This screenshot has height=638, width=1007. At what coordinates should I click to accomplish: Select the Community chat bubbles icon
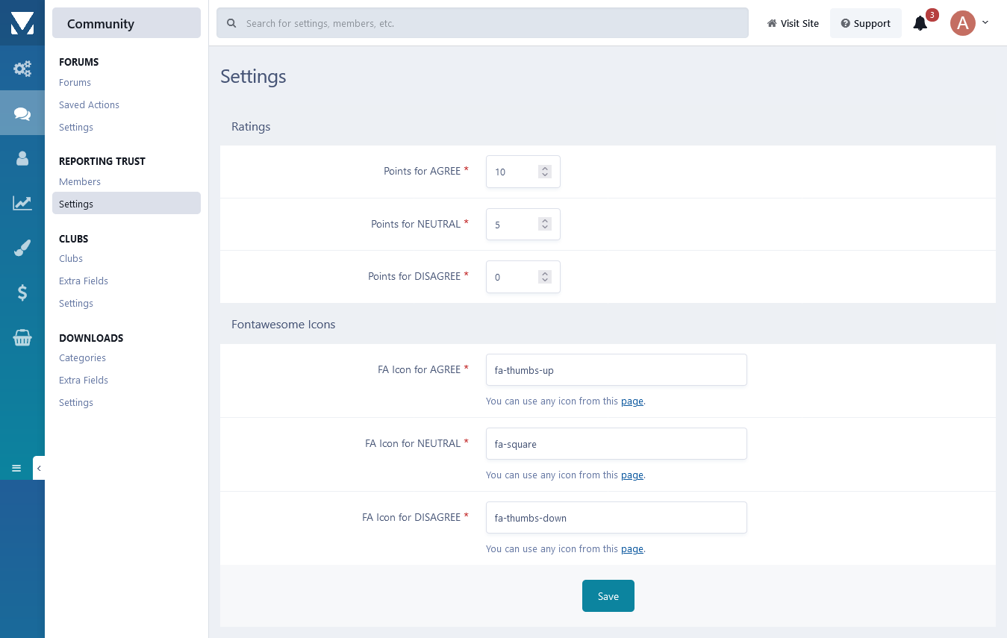(22, 113)
